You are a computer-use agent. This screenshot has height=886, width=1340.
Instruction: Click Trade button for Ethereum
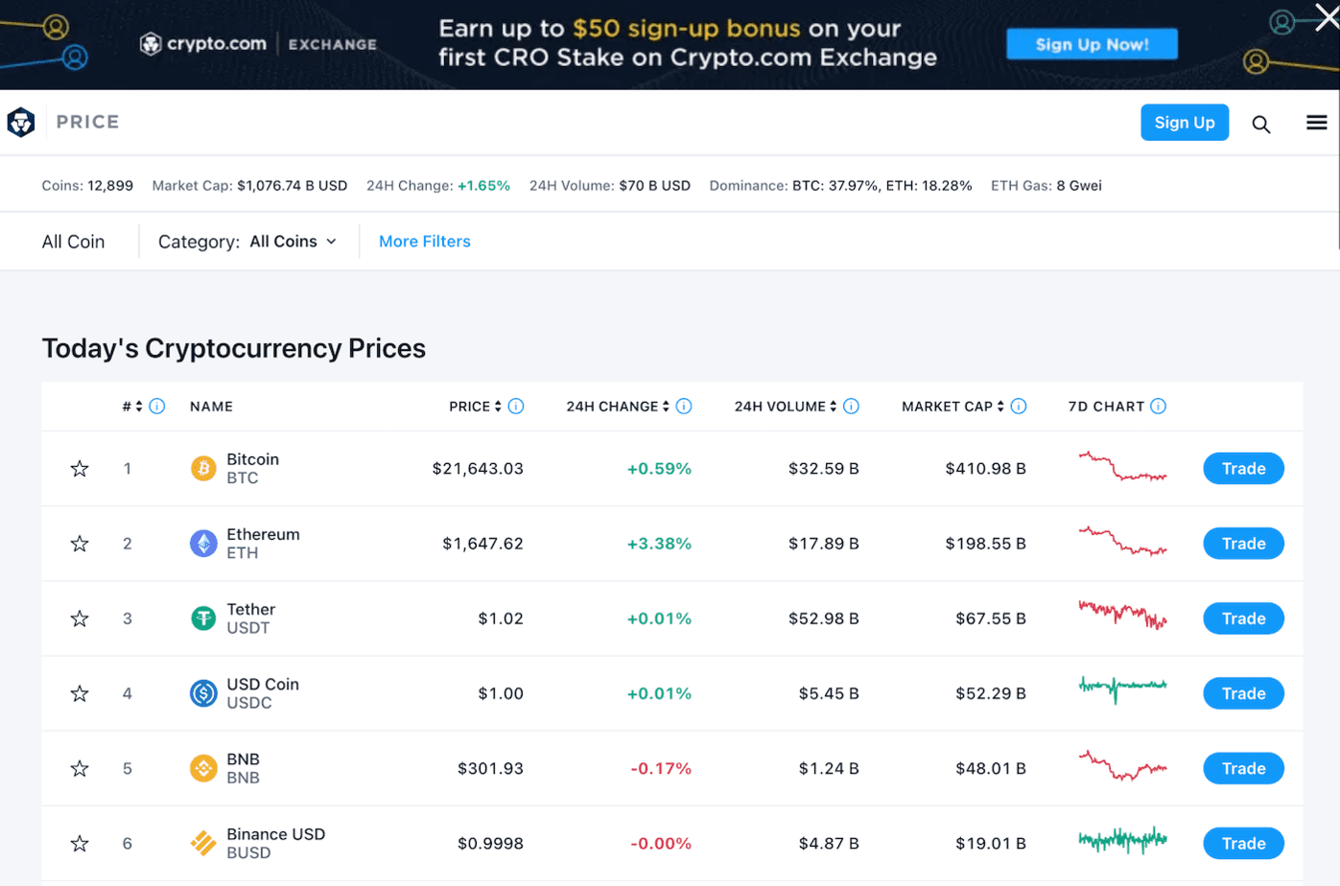click(1243, 543)
